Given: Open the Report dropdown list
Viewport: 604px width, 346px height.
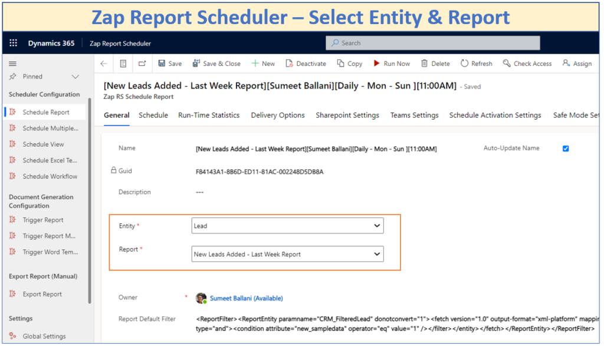Looking at the screenshot, I should (x=287, y=254).
